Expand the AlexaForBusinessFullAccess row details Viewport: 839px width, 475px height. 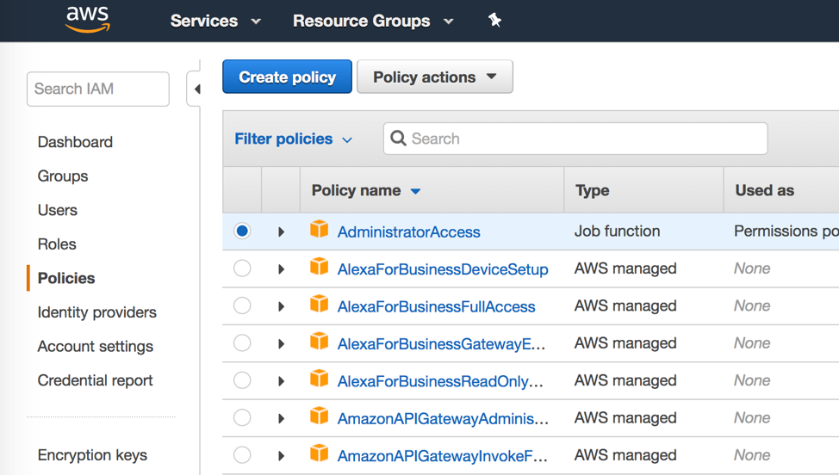[x=281, y=306]
